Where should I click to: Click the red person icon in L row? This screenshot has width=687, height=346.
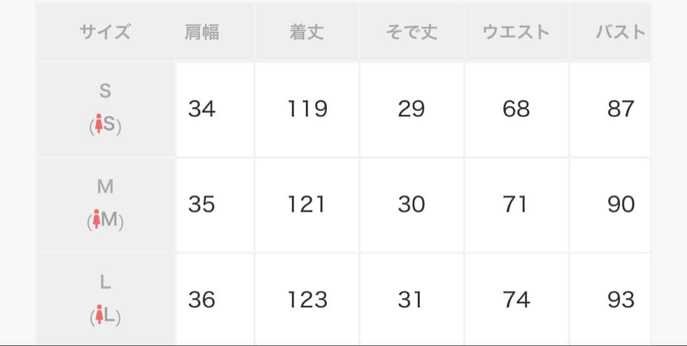pyautogui.click(x=99, y=315)
